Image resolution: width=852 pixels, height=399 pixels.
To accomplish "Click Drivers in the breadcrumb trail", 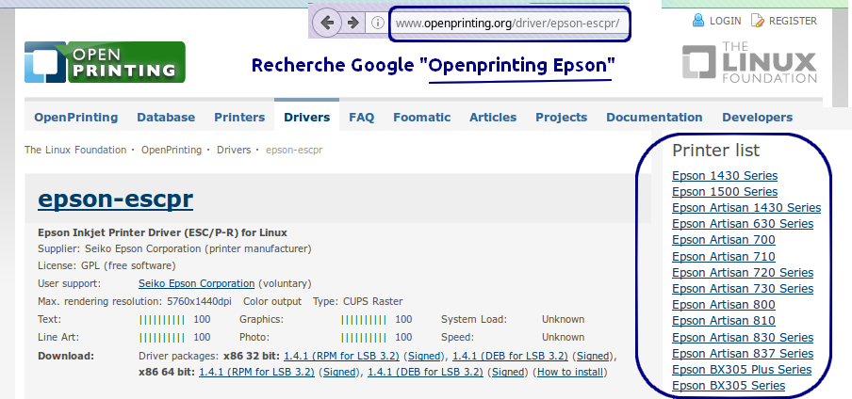I will 234,150.
